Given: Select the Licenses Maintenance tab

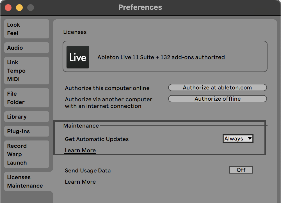Looking at the screenshot, I should (x=27, y=181).
